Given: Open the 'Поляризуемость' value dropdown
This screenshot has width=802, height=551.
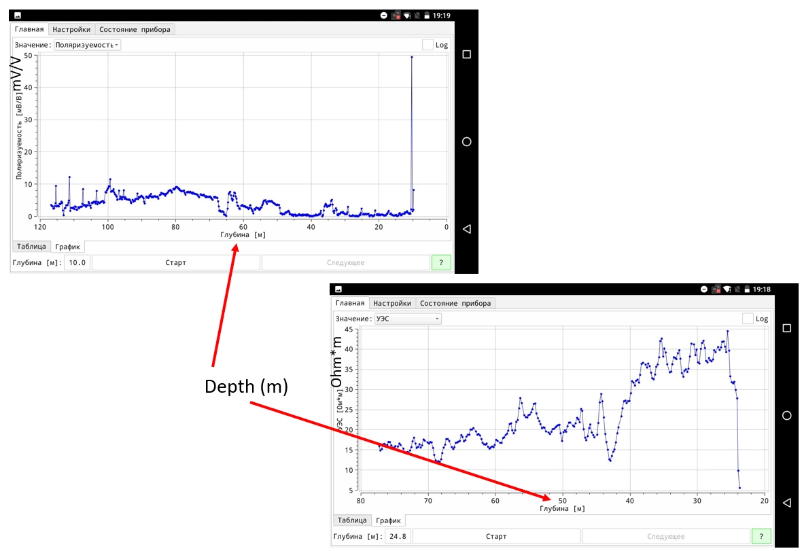Looking at the screenshot, I should click(87, 45).
